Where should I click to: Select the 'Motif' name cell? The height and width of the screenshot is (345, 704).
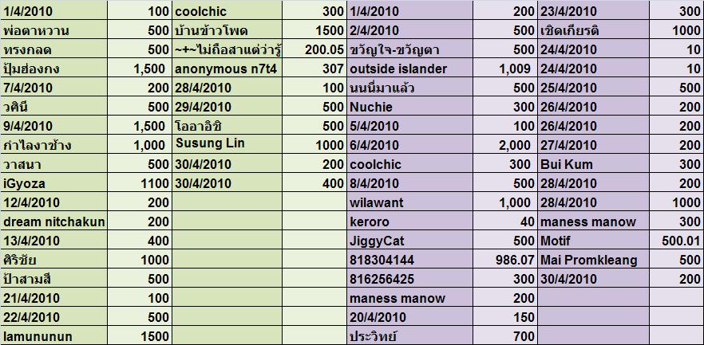pyautogui.click(x=593, y=241)
